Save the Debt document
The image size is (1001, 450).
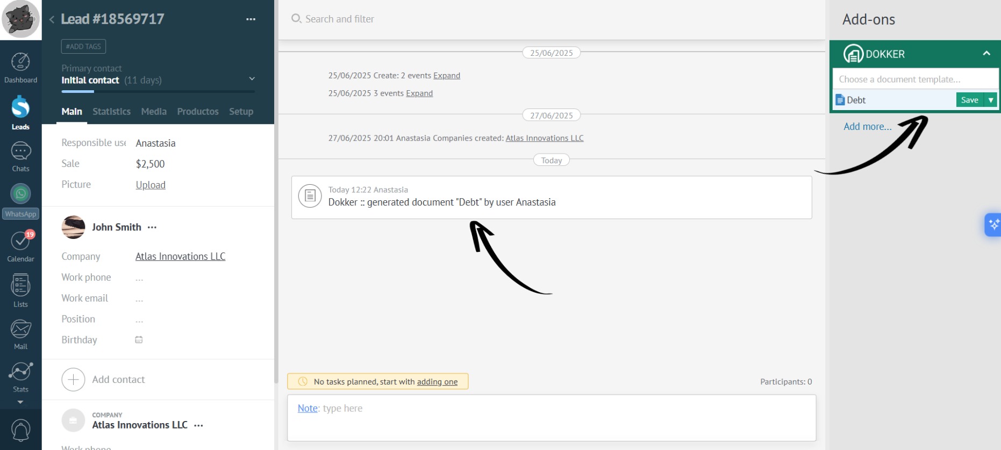tap(969, 100)
